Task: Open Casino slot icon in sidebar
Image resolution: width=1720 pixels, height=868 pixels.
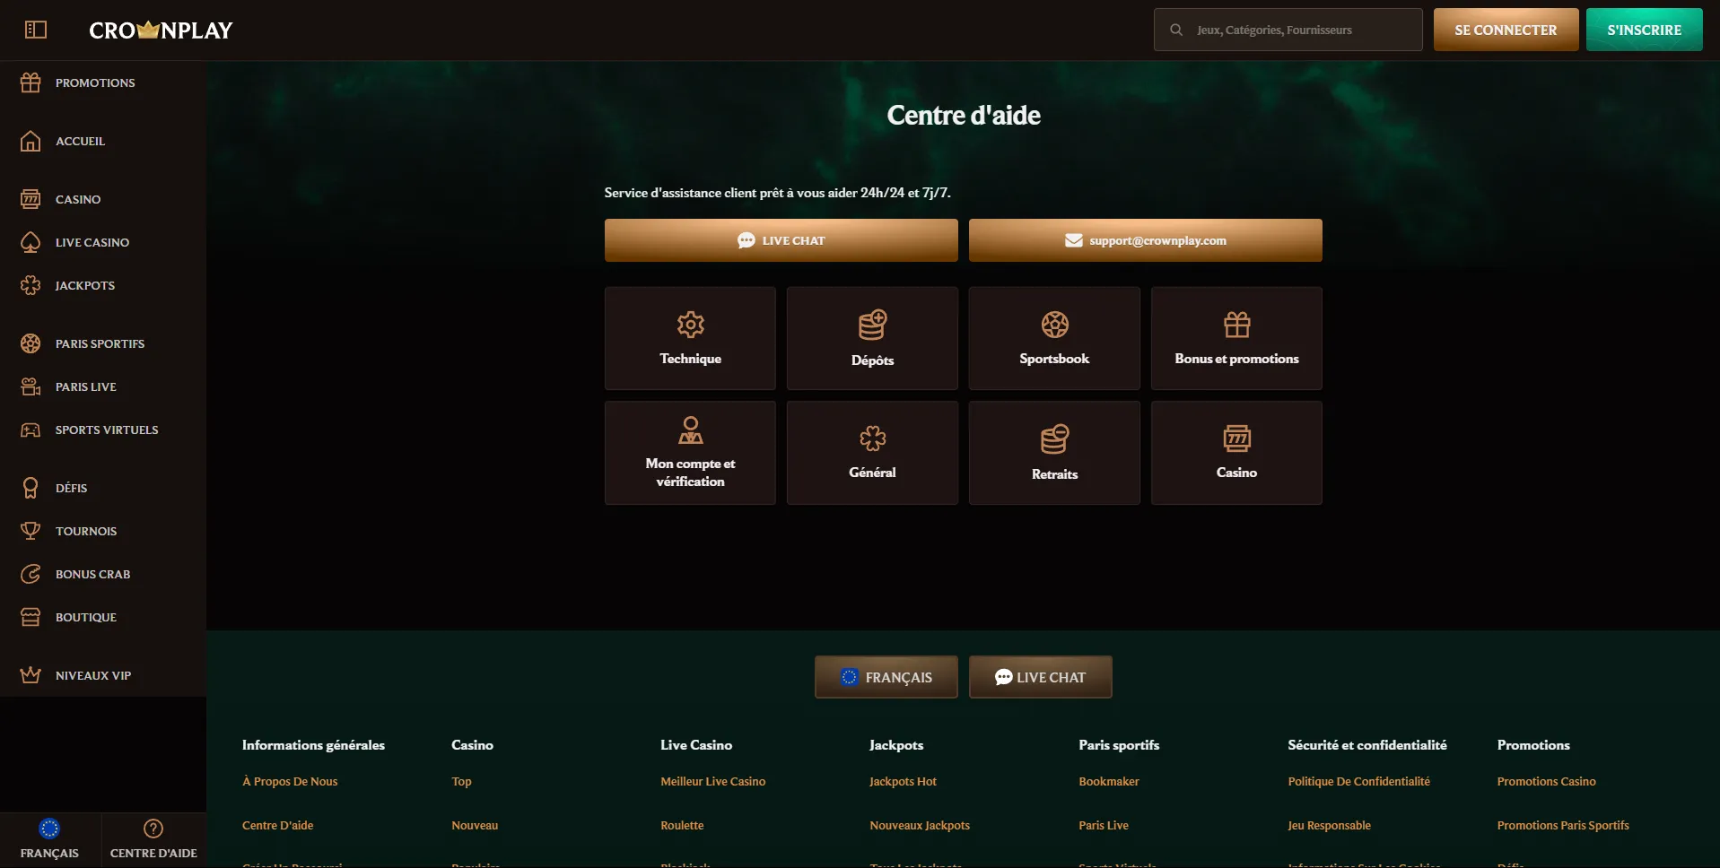Action: (31, 199)
